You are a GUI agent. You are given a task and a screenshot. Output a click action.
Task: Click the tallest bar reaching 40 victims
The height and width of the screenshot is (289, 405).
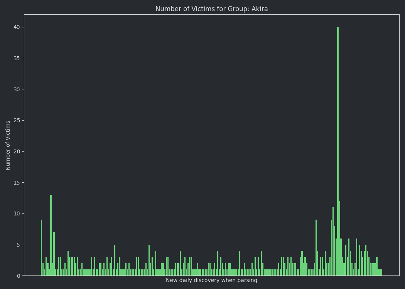(x=338, y=151)
